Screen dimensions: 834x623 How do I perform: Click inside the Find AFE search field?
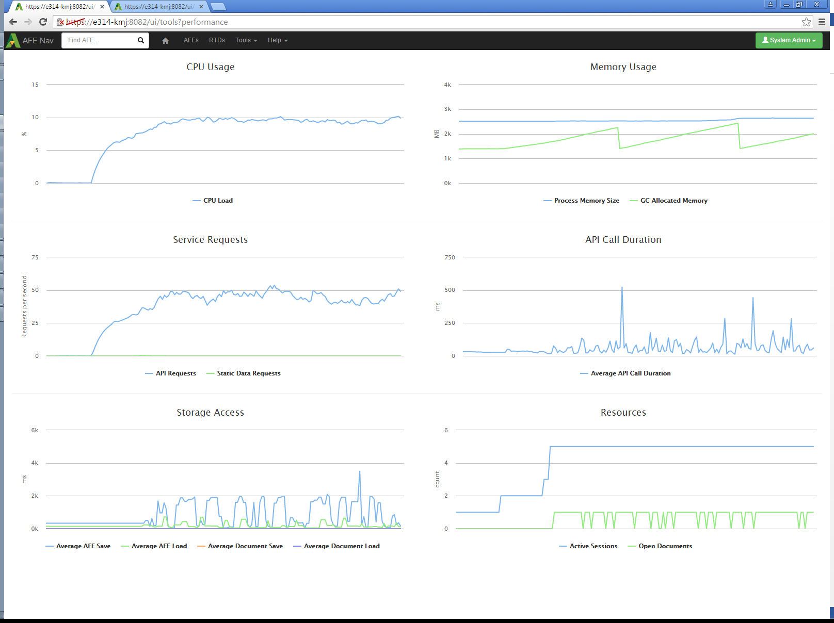tap(95, 40)
